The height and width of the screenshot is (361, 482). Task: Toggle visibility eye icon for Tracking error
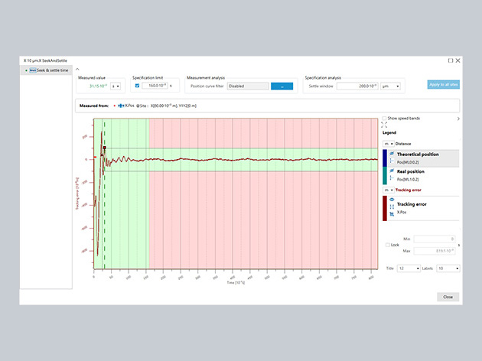[392, 199]
